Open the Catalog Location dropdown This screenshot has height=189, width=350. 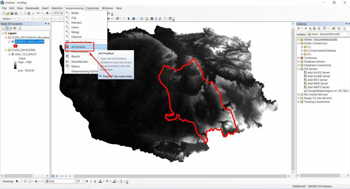coord(348,34)
